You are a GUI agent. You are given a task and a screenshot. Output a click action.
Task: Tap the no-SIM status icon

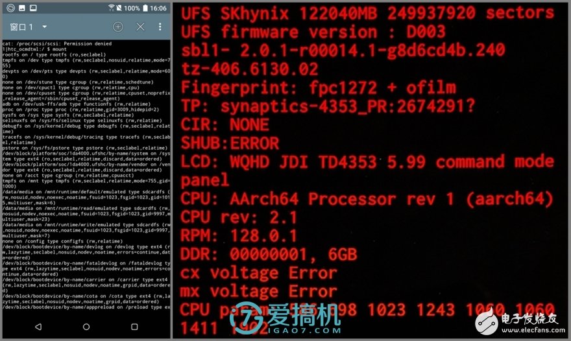(x=119, y=8)
